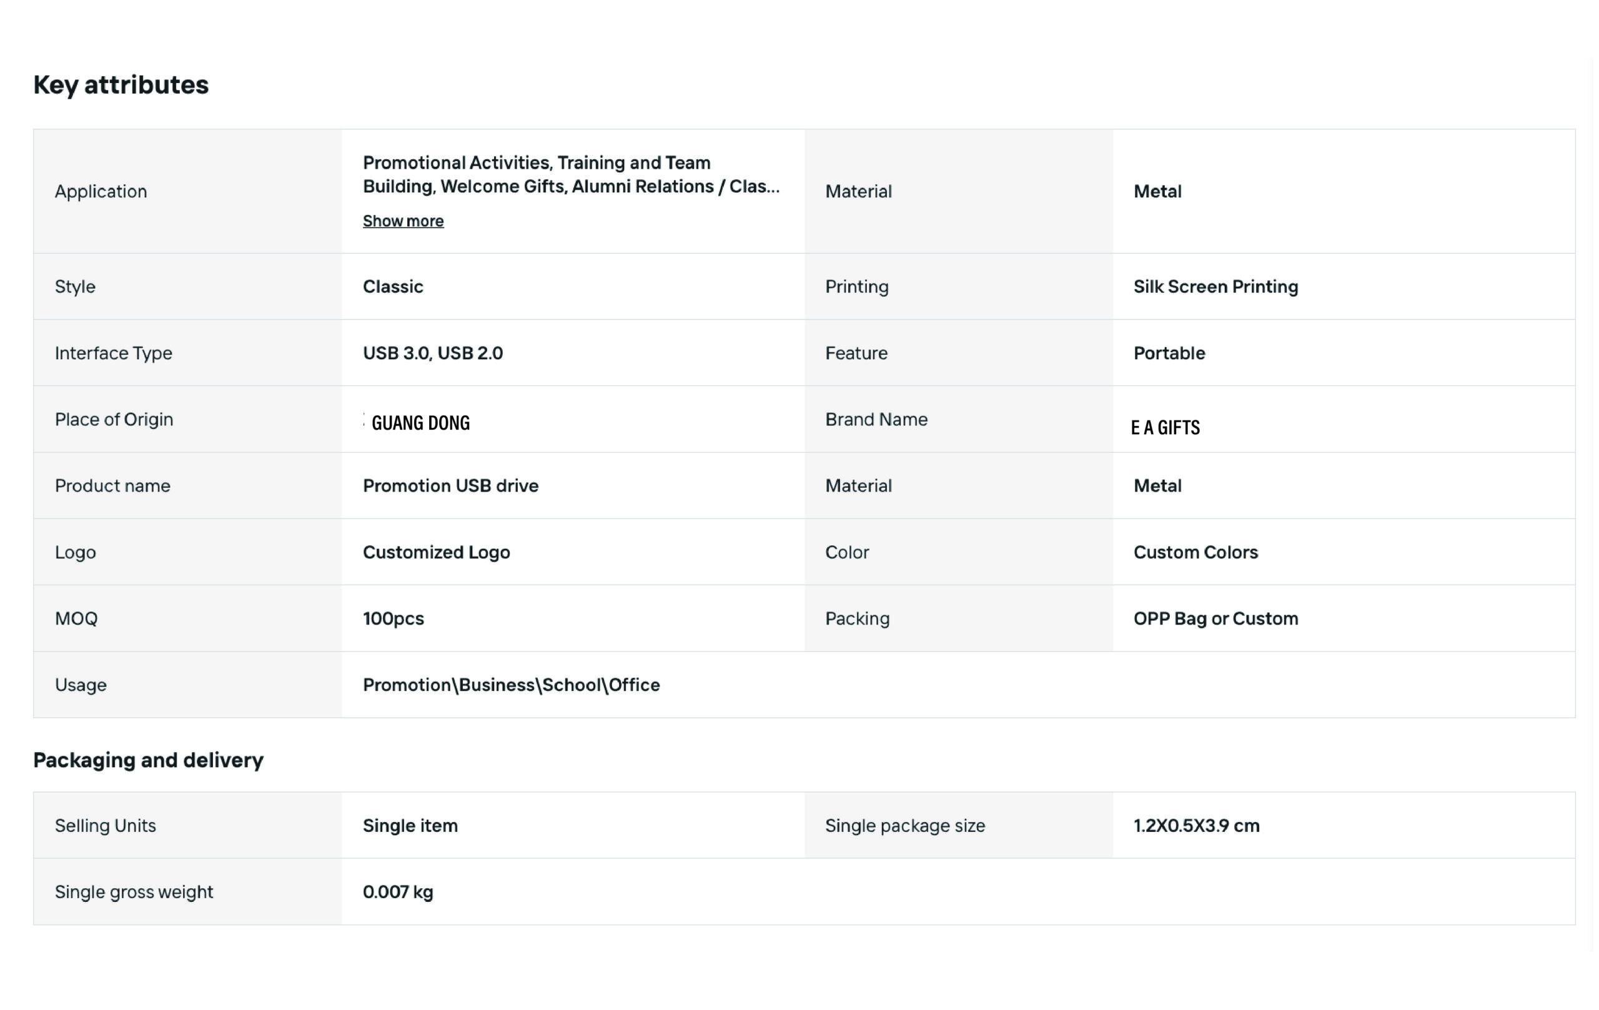The image size is (1599, 1010).
Task: Select the Silk Screen Printing value
Action: [x=1215, y=287]
